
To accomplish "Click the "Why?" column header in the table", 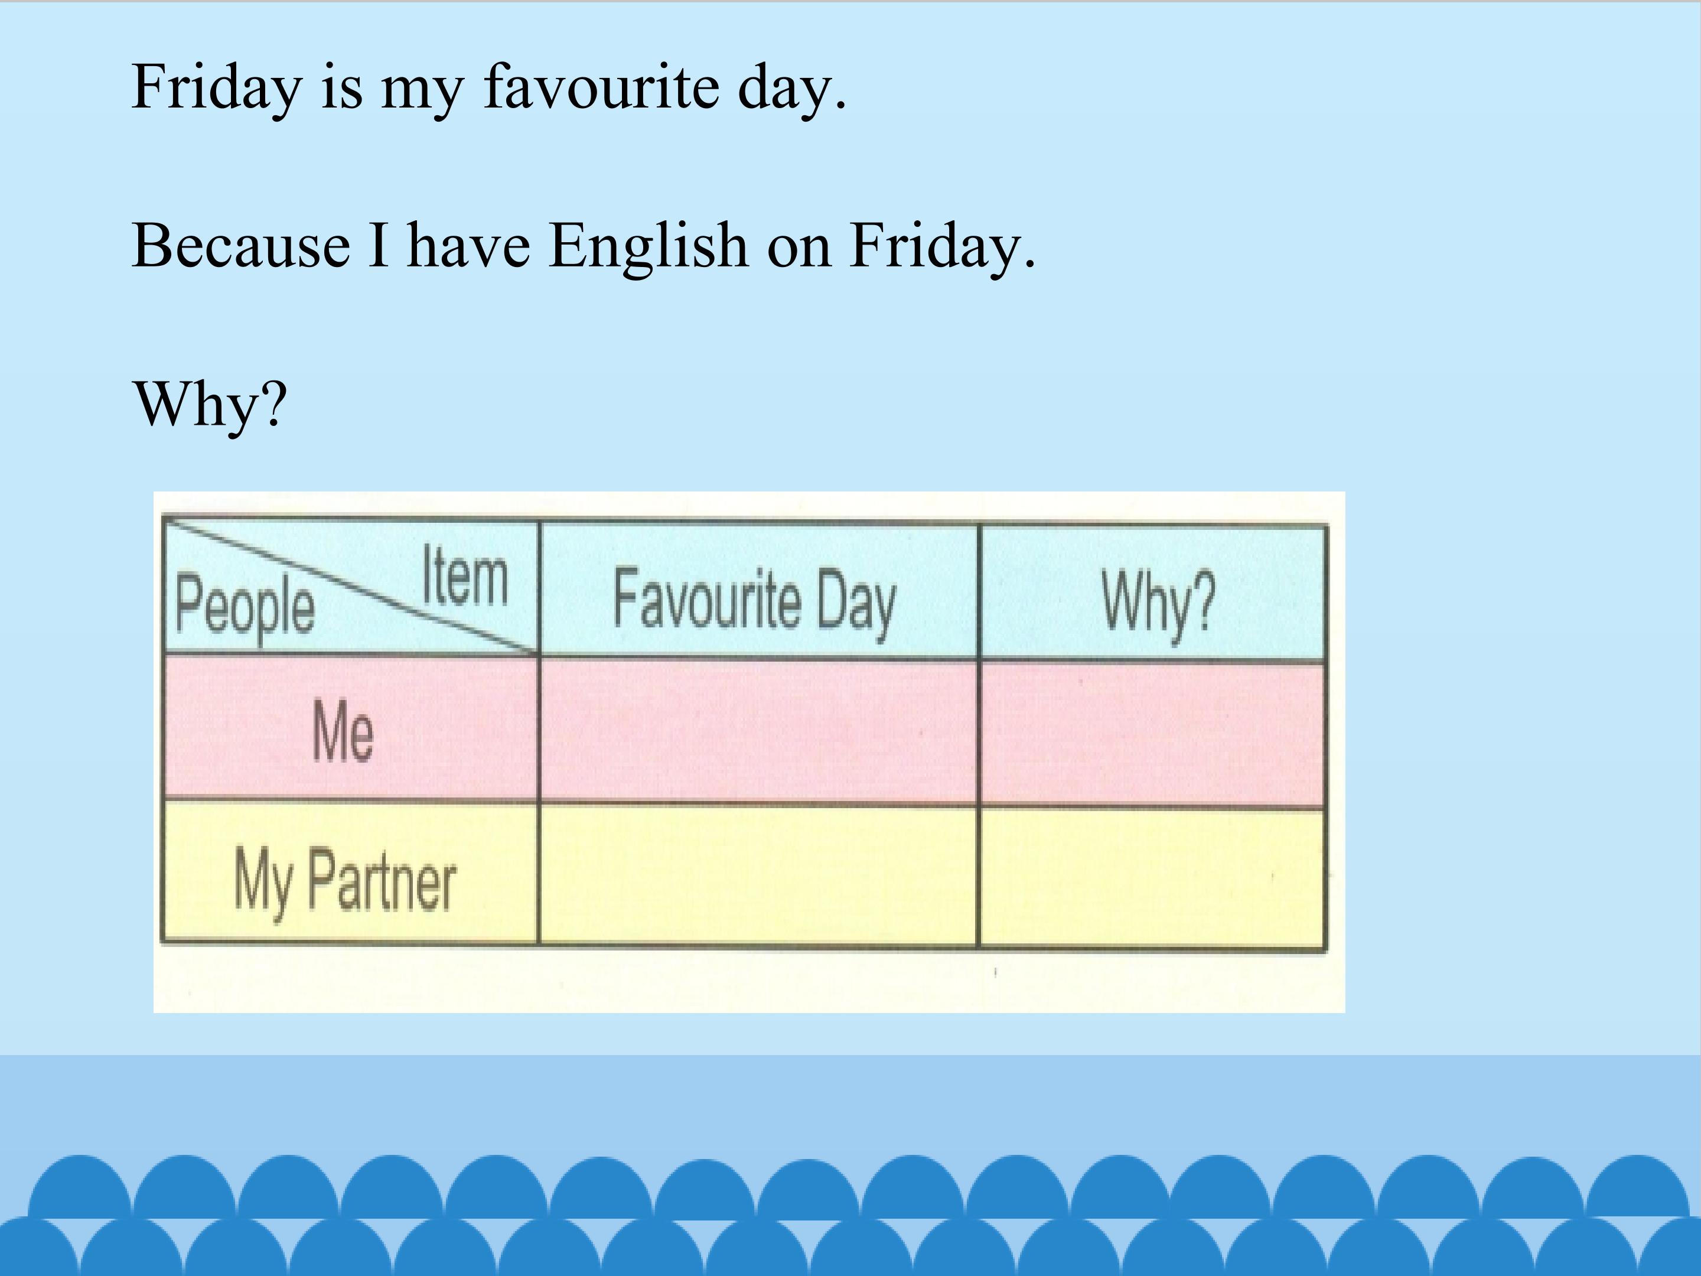I will click(x=1157, y=600).
